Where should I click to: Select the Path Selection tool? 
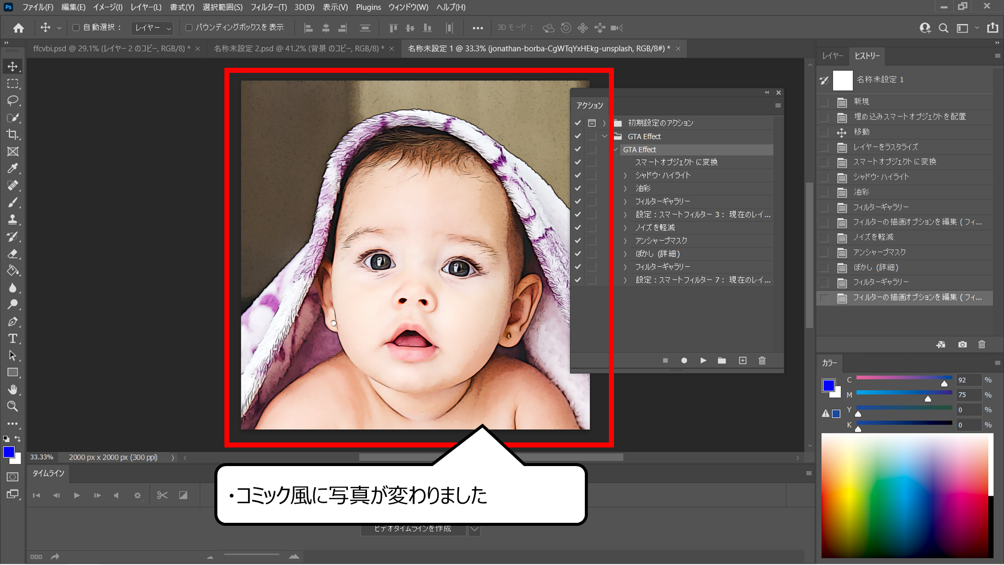click(13, 356)
